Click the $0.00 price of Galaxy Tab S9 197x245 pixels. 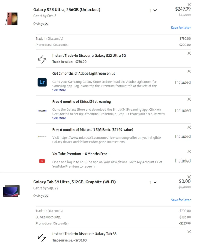185,181
